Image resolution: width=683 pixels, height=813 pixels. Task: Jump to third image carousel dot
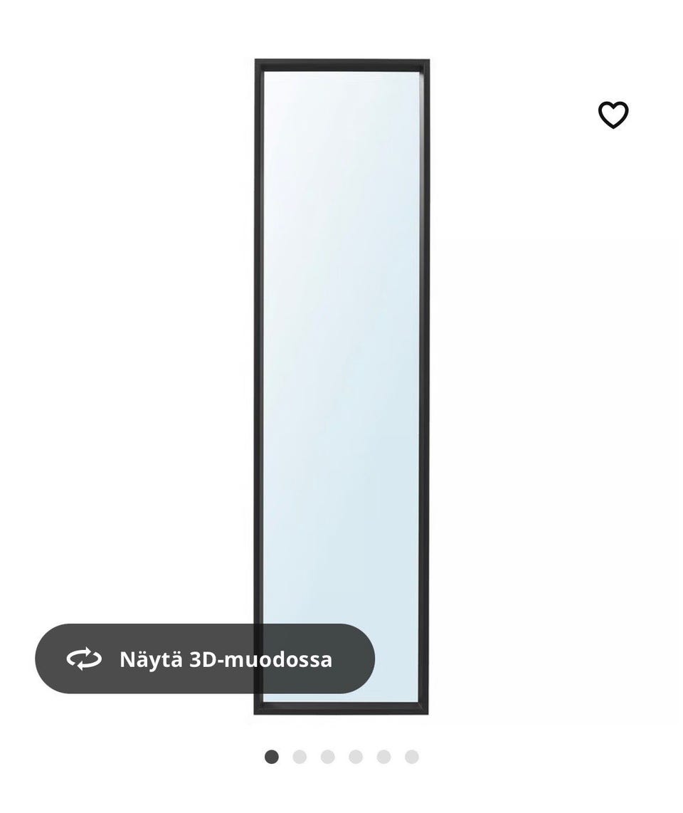327,757
